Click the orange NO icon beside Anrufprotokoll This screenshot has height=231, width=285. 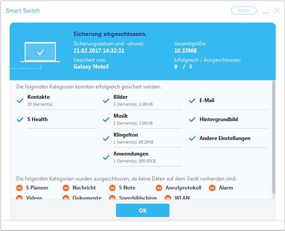[159, 188]
